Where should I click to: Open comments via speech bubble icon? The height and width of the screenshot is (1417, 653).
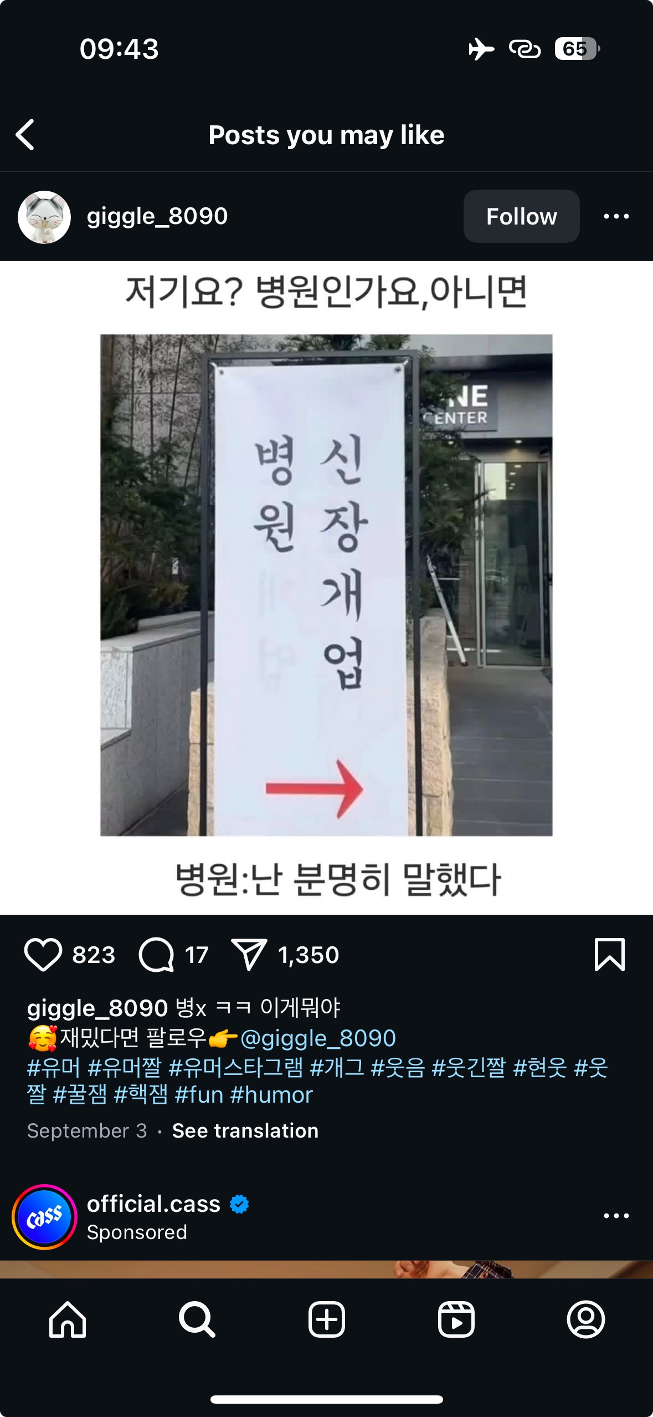[x=156, y=955]
